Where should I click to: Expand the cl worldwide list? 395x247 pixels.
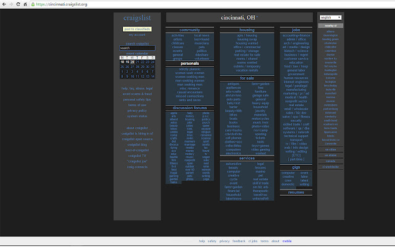(330, 167)
